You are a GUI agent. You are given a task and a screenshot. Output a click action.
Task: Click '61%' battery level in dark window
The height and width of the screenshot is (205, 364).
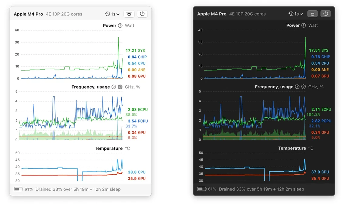[x=212, y=189]
